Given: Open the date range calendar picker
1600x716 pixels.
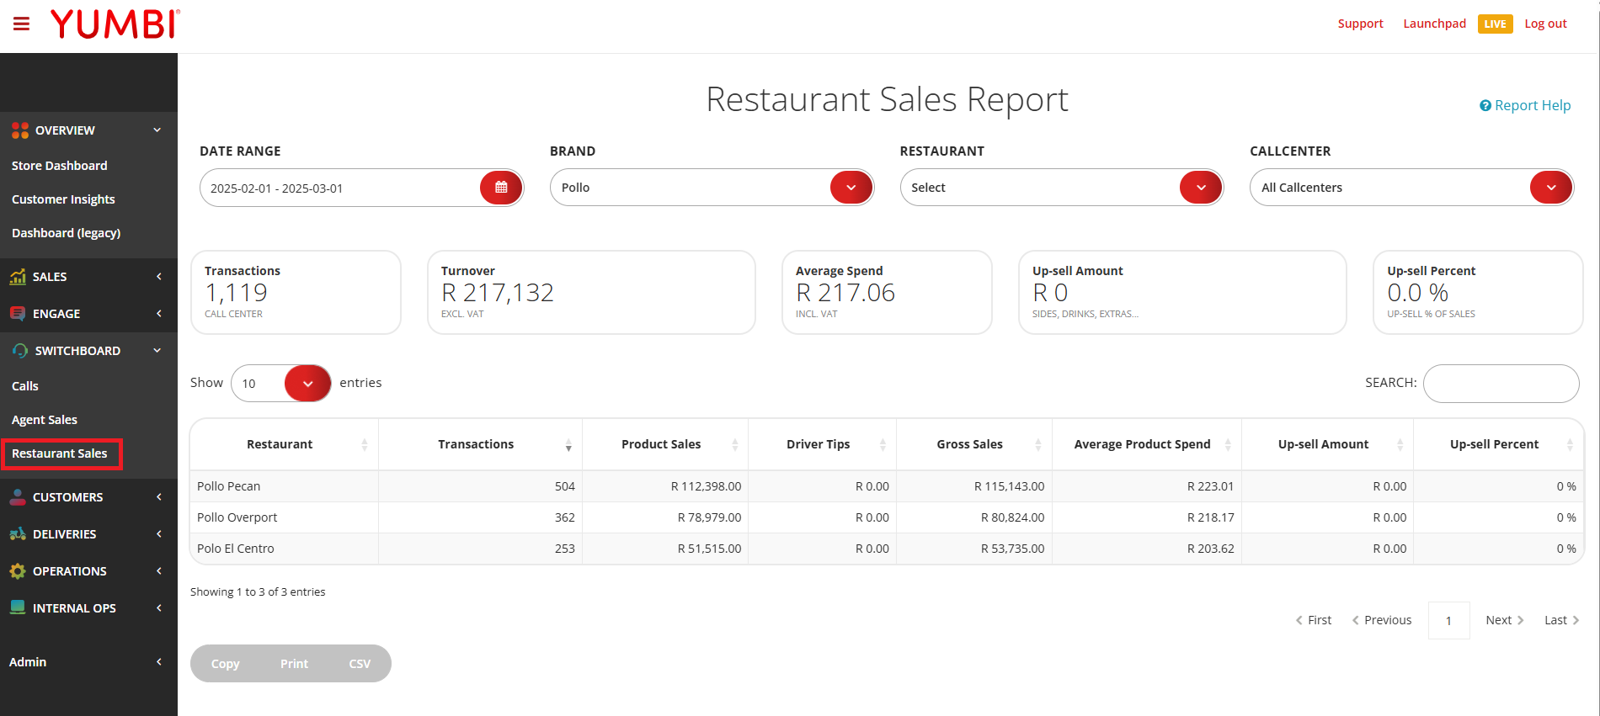Looking at the screenshot, I should 501,188.
